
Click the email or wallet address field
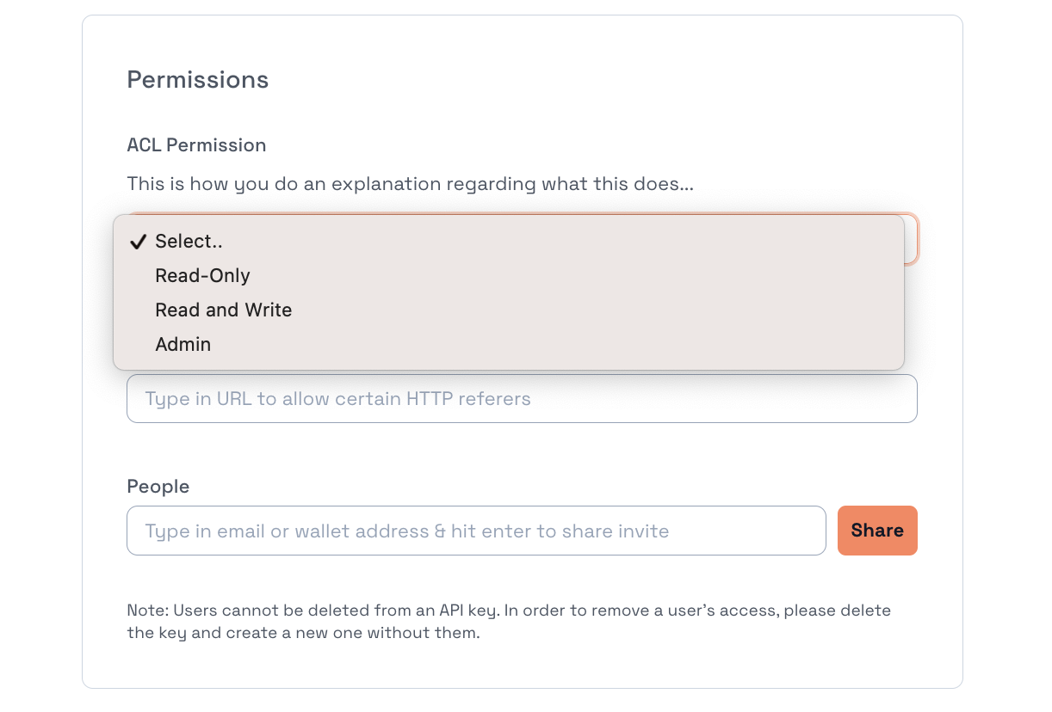pyautogui.click(x=476, y=531)
